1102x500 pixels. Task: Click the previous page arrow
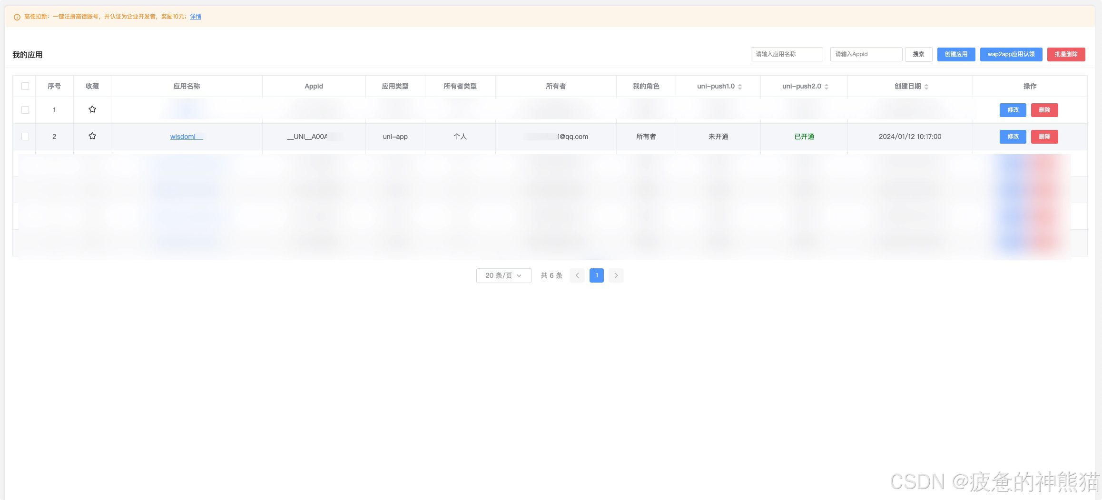tap(577, 275)
